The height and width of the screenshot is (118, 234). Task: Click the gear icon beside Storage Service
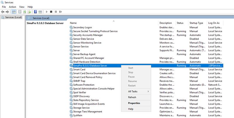point(71,108)
